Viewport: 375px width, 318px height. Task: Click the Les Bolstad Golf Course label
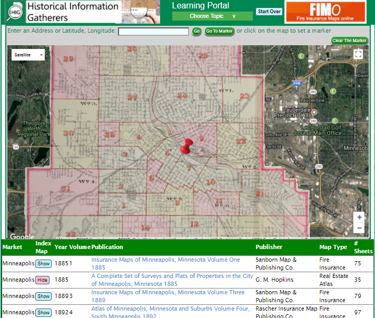(x=319, y=131)
